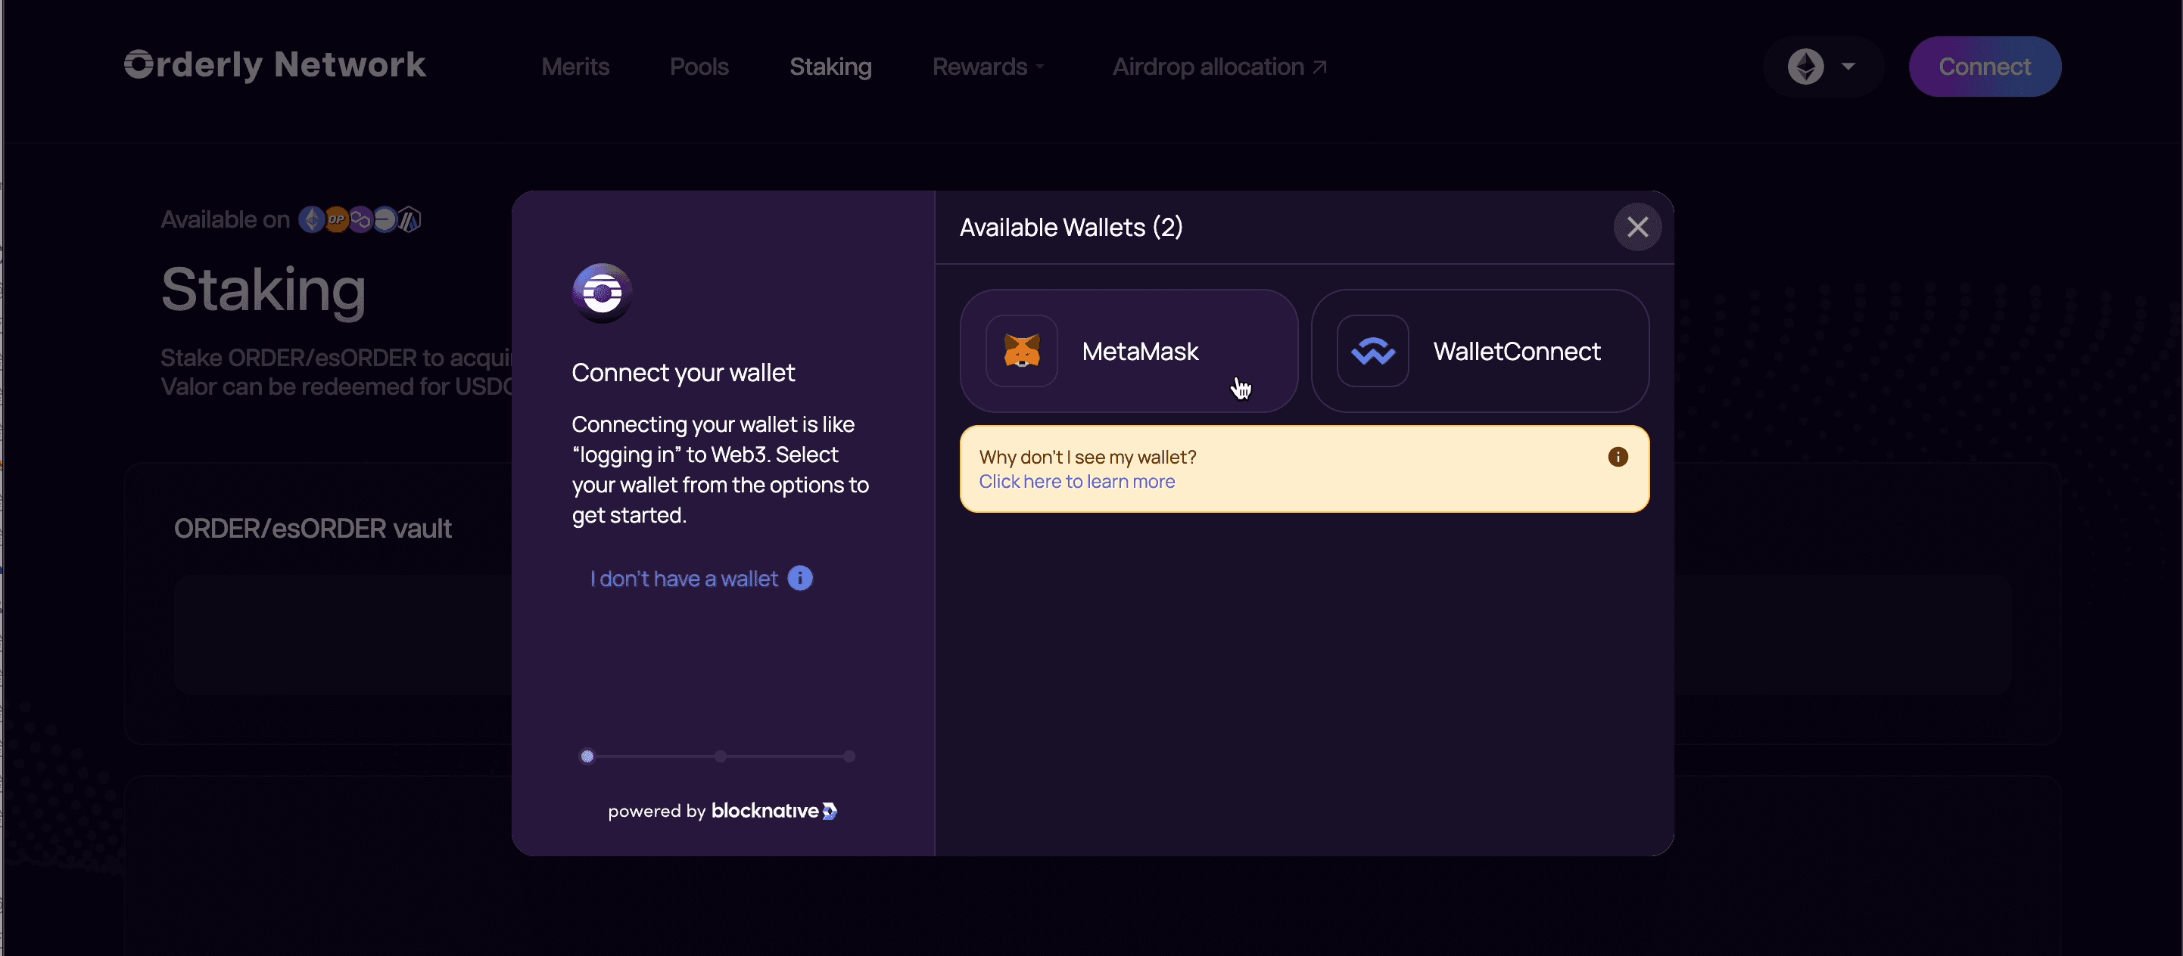Click the first step dot in progress indicator
Image resolution: width=2183 pixels, height=956 pixels.
click(587, 756)
